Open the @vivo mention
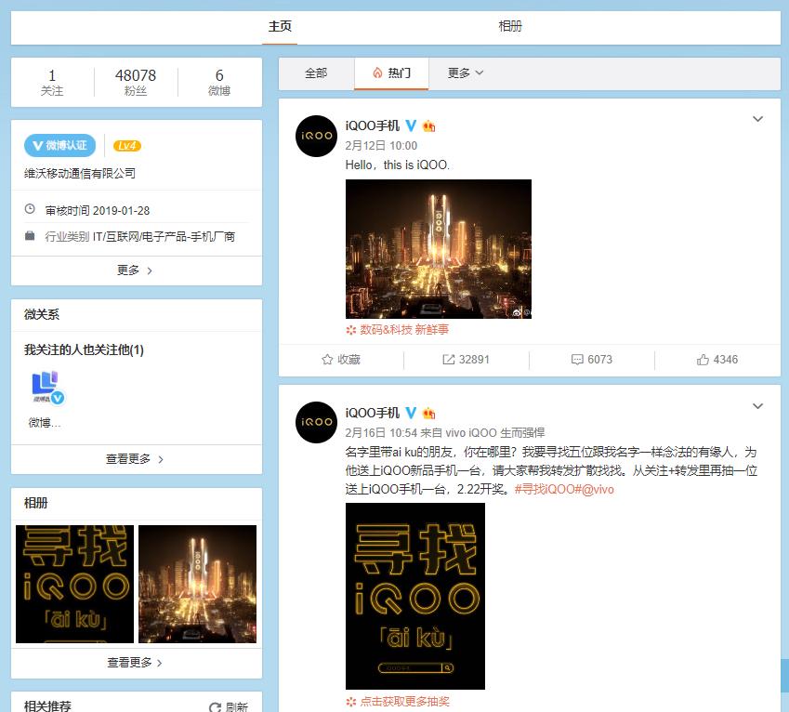Screen dimensions: 789x712 pos(598,490)
